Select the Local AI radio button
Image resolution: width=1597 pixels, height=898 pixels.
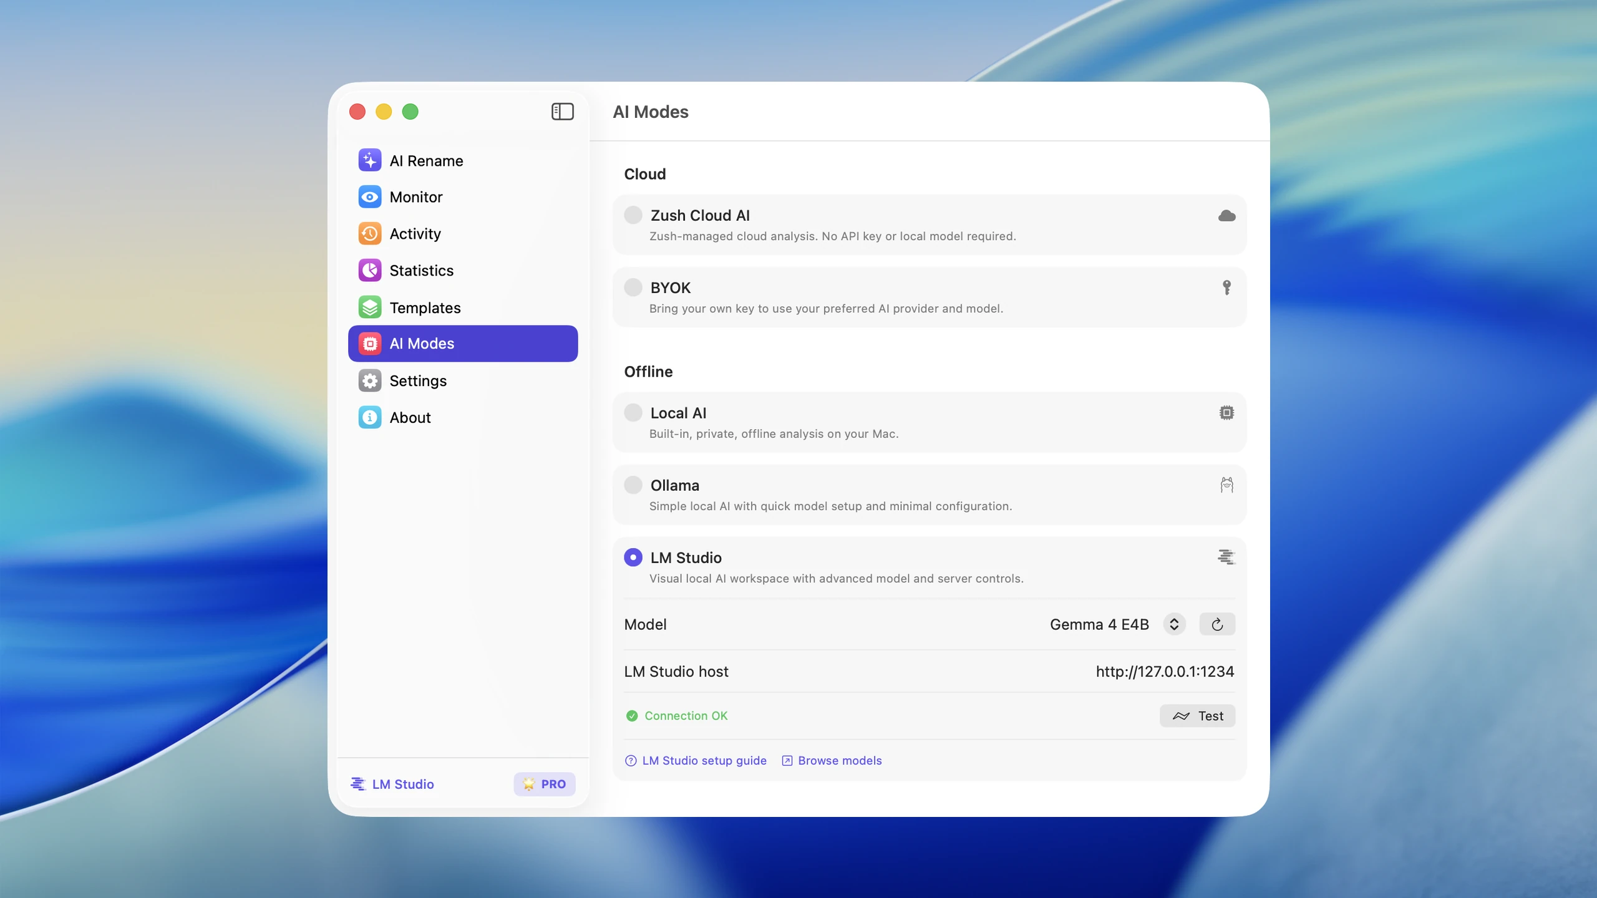click(633, 413)
